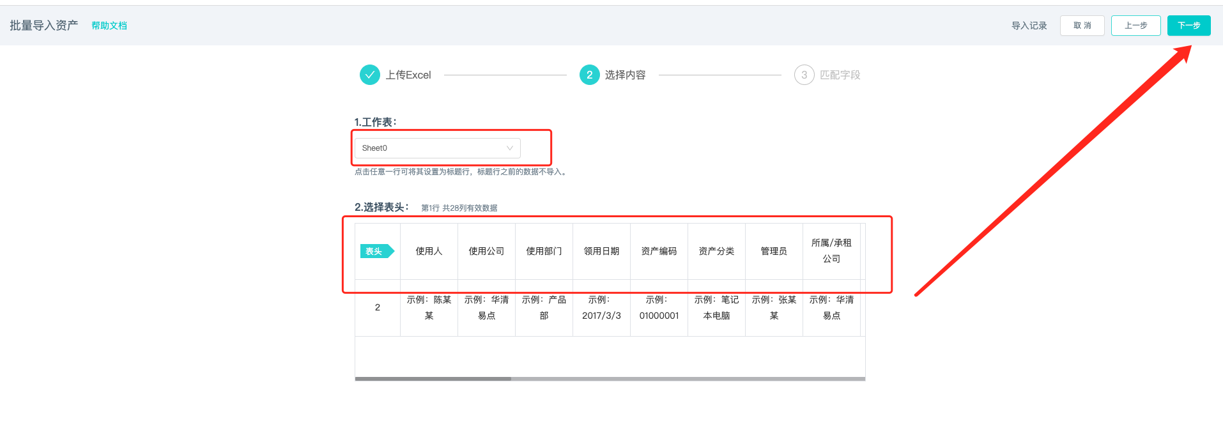Click the horizontal table scrollbar thumb
1223x444 pixels.
[433, 379]
